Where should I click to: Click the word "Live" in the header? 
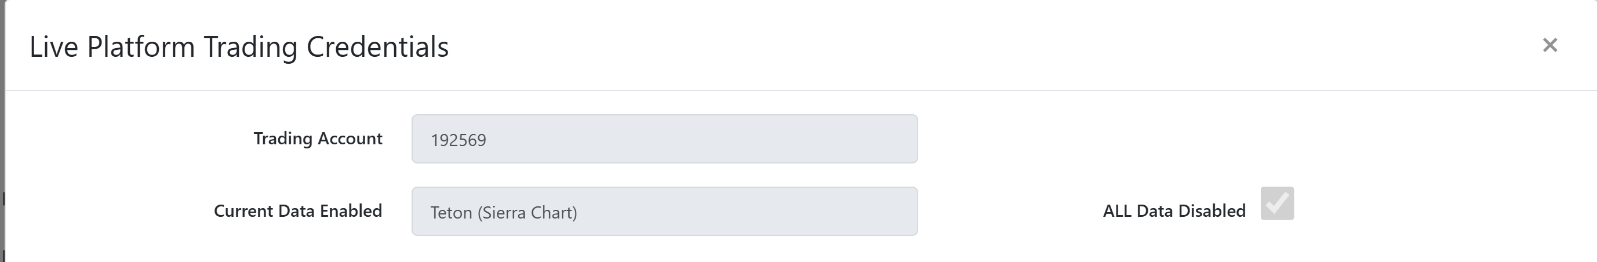(53, 47)
